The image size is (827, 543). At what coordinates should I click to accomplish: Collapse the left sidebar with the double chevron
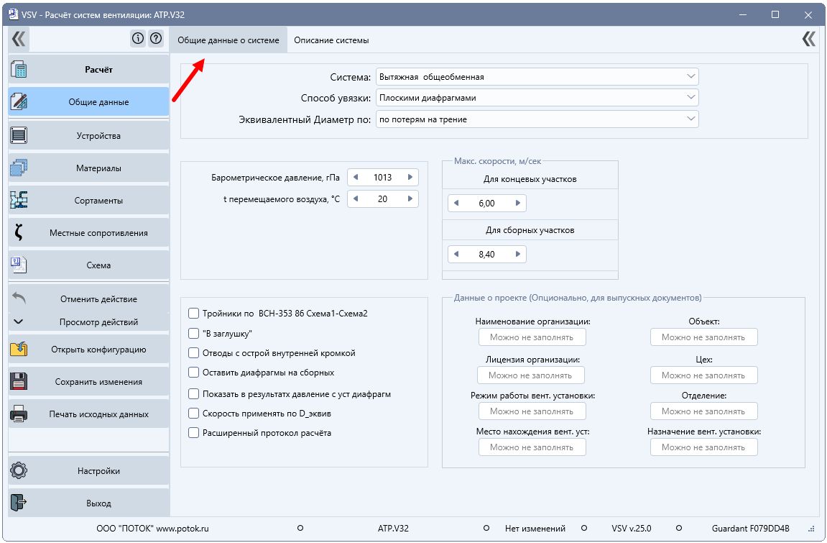click(x=19, y=39)
